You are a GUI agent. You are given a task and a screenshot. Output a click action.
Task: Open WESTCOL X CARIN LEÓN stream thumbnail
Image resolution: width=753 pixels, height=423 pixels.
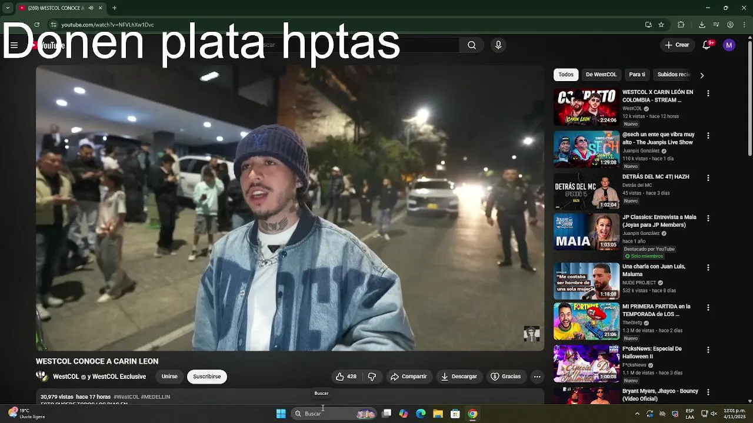(587, 107)
